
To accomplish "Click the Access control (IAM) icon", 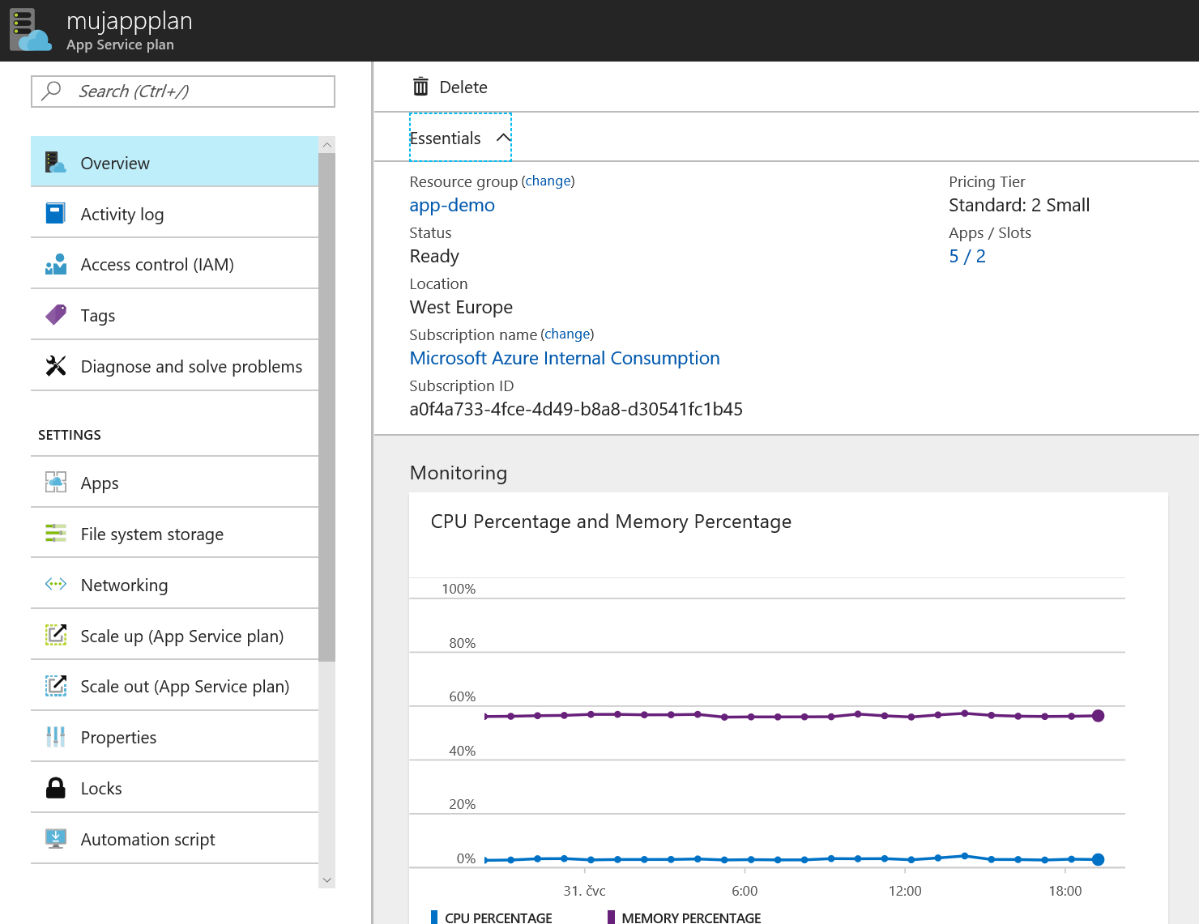I will [55, 264].
